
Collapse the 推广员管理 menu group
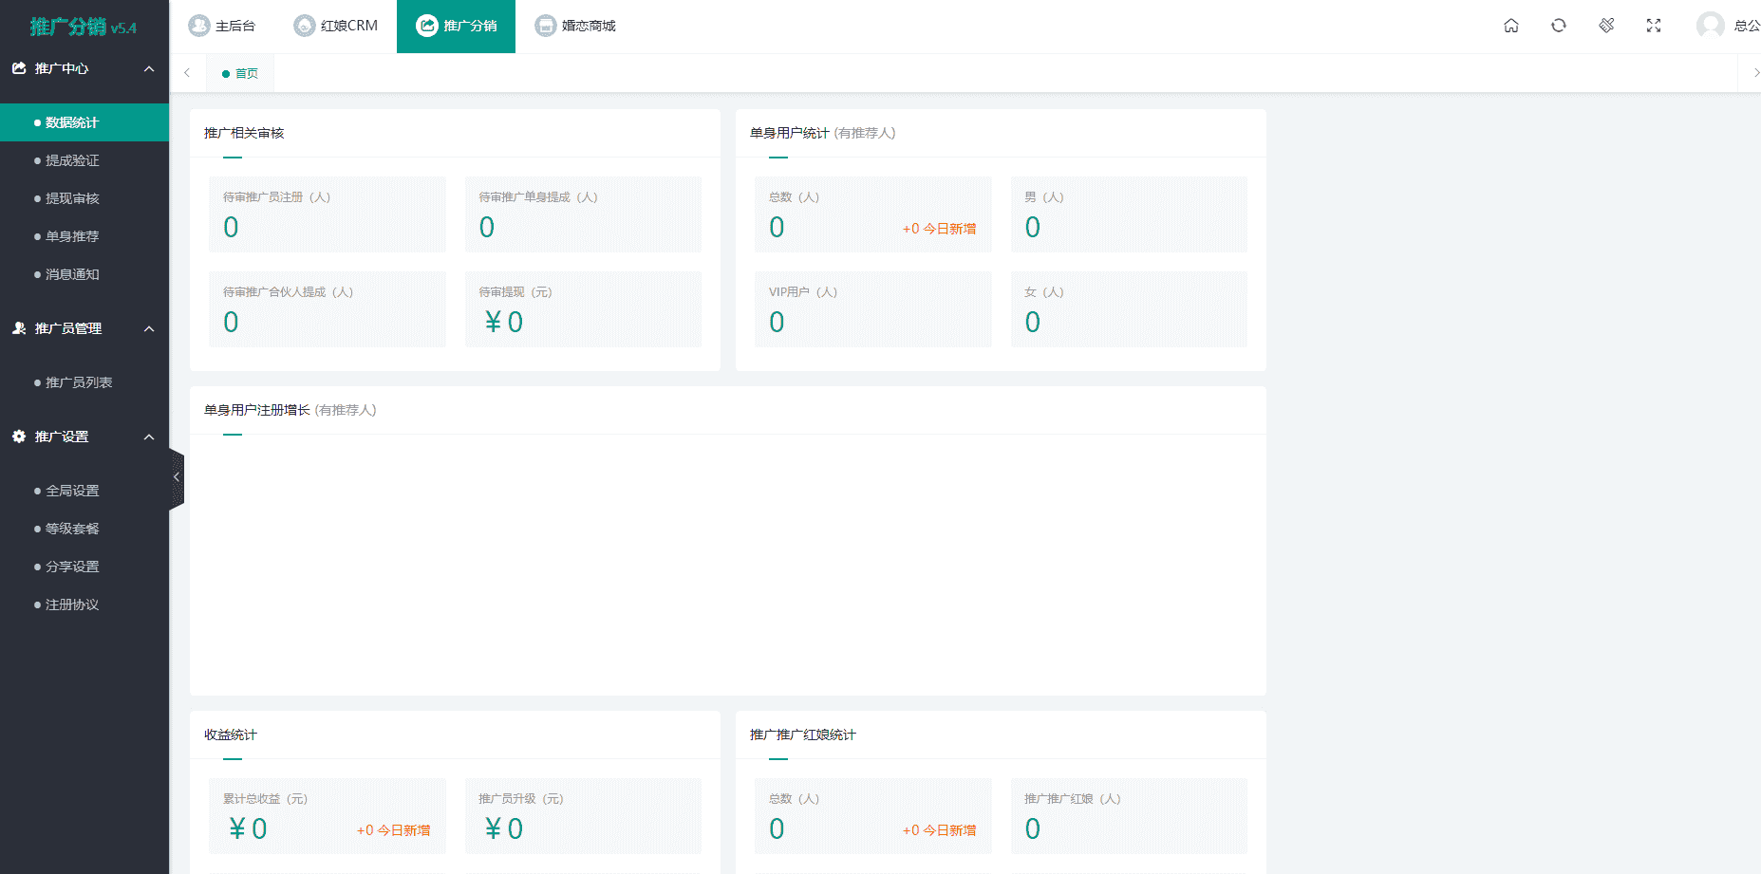point(149,328)
